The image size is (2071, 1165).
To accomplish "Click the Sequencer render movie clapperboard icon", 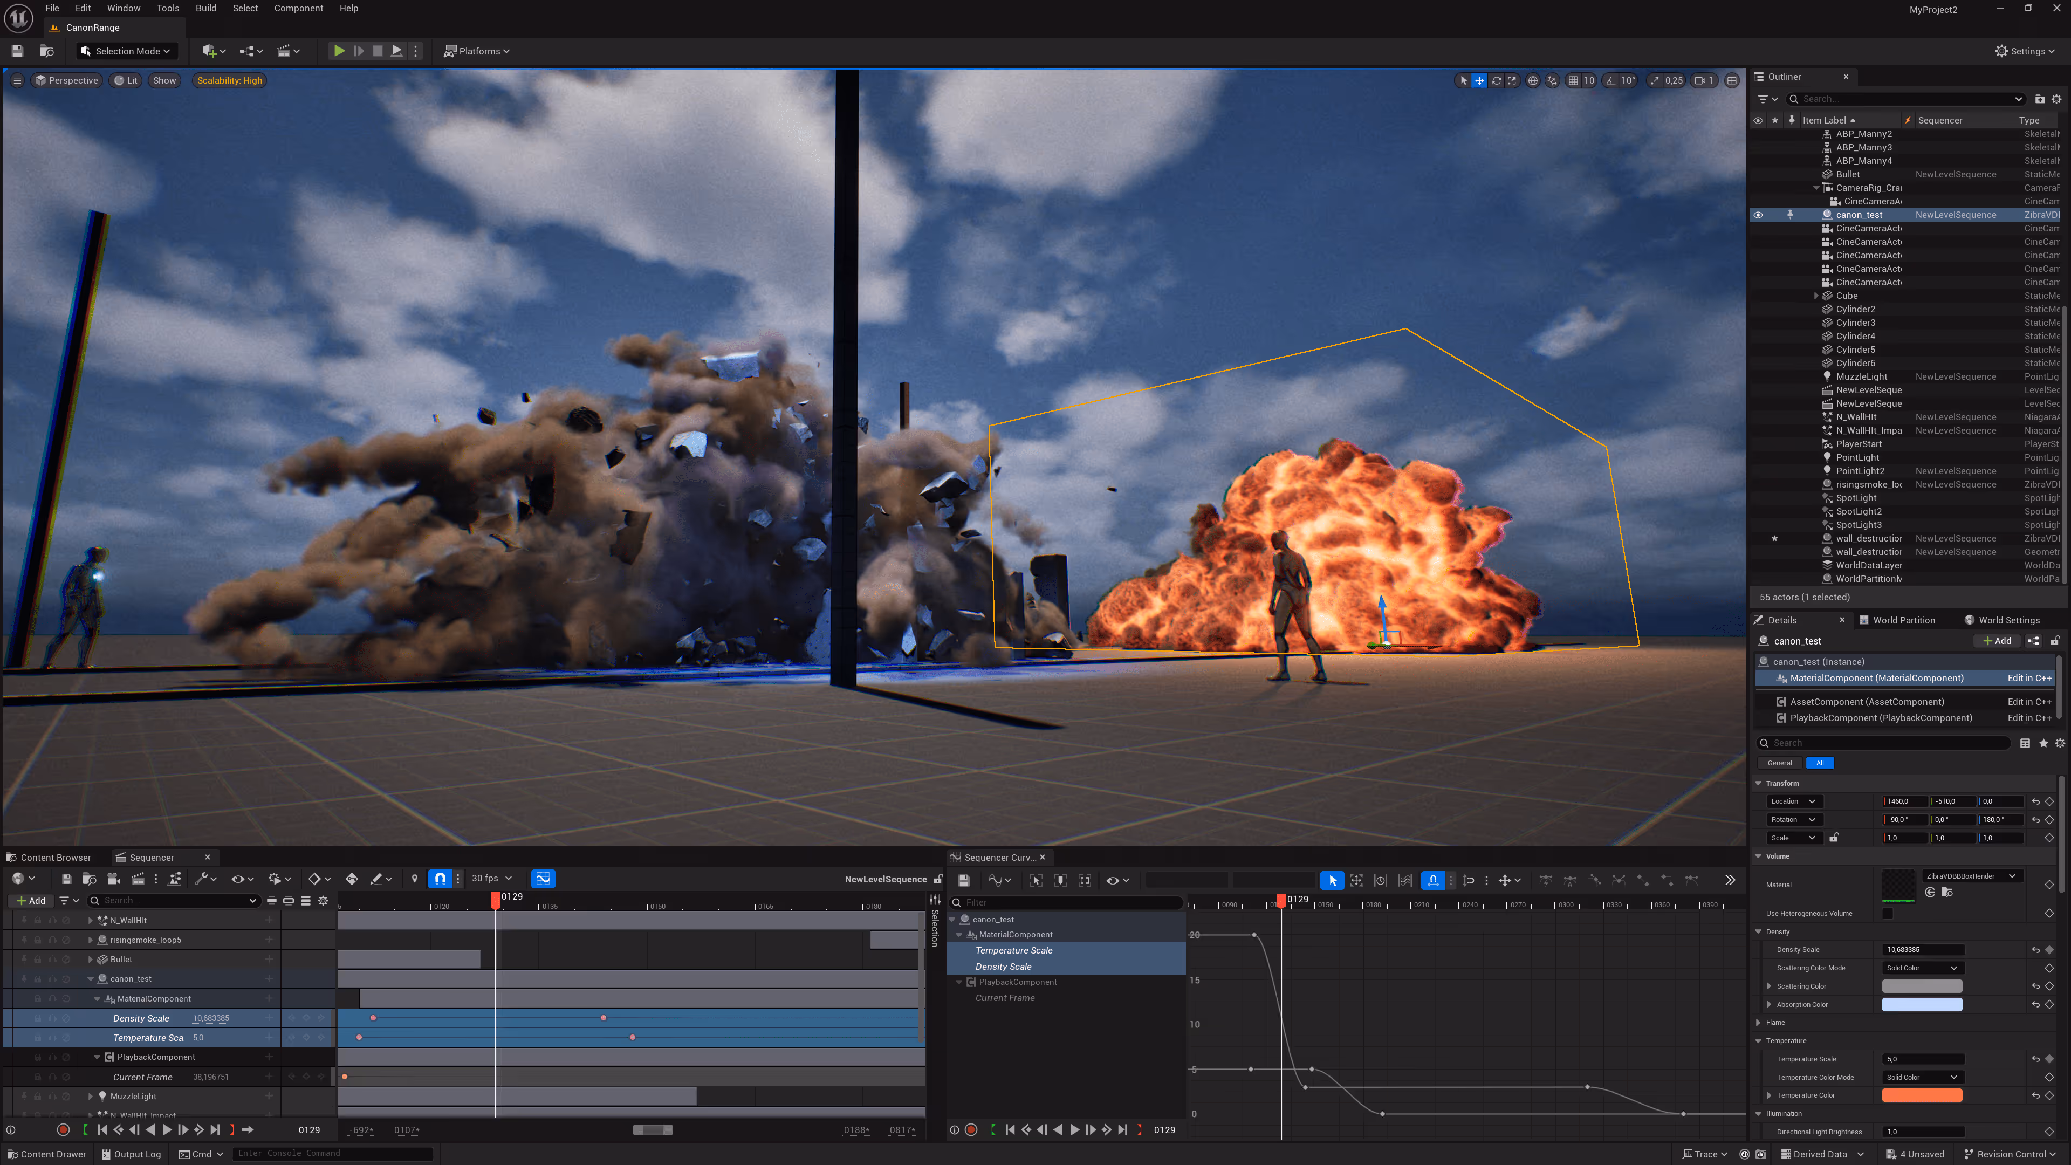I will click(x=138, y=879).
